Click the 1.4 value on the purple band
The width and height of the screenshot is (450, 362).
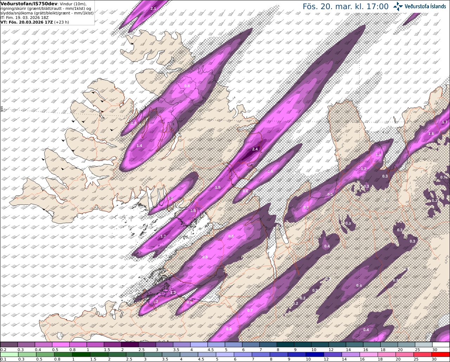point(139,146)
